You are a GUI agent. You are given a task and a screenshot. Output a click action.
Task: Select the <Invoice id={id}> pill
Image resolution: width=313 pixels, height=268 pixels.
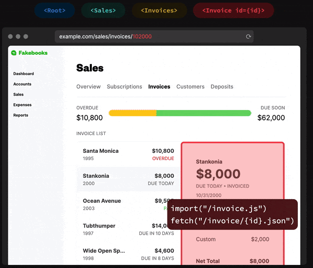[x=233, y=10]
